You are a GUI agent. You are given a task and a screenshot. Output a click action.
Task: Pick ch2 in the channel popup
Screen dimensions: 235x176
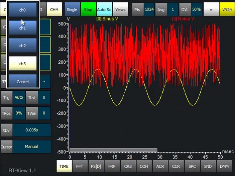23,45
